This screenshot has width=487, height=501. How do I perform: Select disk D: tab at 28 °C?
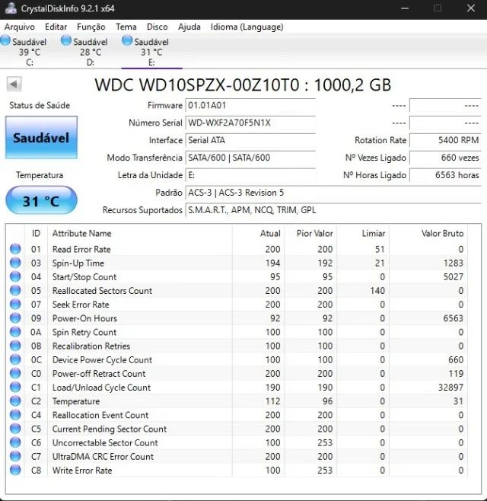click(x=91, y=52)
